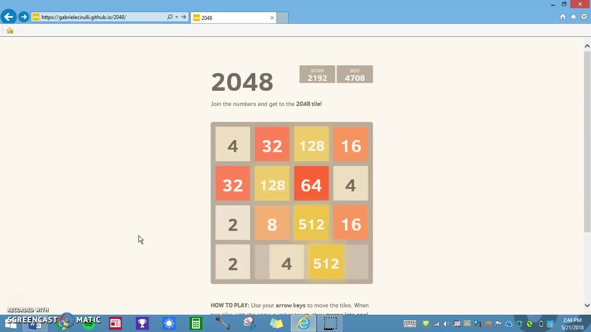This screenshot has height=332, width=591.
Task: Go back with the browser Back arrow
Action: pos(8,17)
